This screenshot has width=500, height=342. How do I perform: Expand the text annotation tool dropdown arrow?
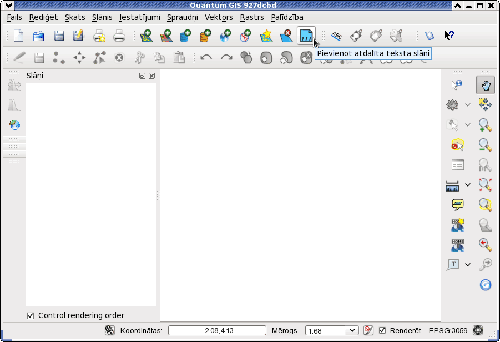coord(467,264)
